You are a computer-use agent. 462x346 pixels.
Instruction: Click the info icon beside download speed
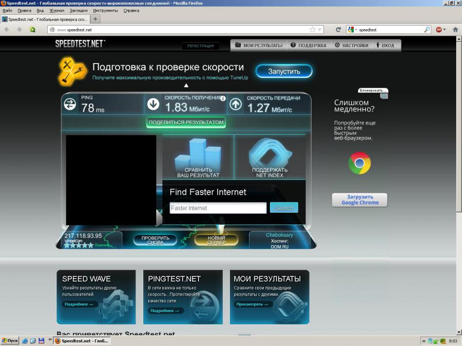click(x=223, y=98)
